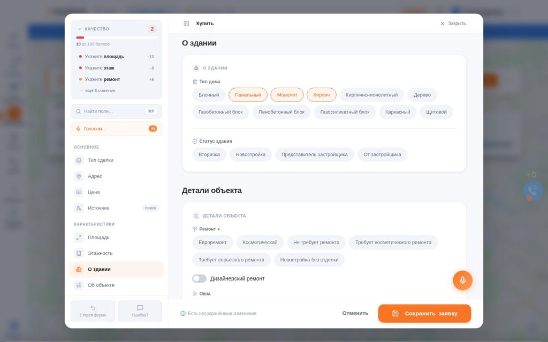Deselect the Монолит house type chip
Viewport: 548px width, 342px height.
(287, 95)
